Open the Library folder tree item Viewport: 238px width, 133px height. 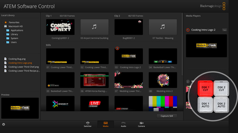click(8, 34)
